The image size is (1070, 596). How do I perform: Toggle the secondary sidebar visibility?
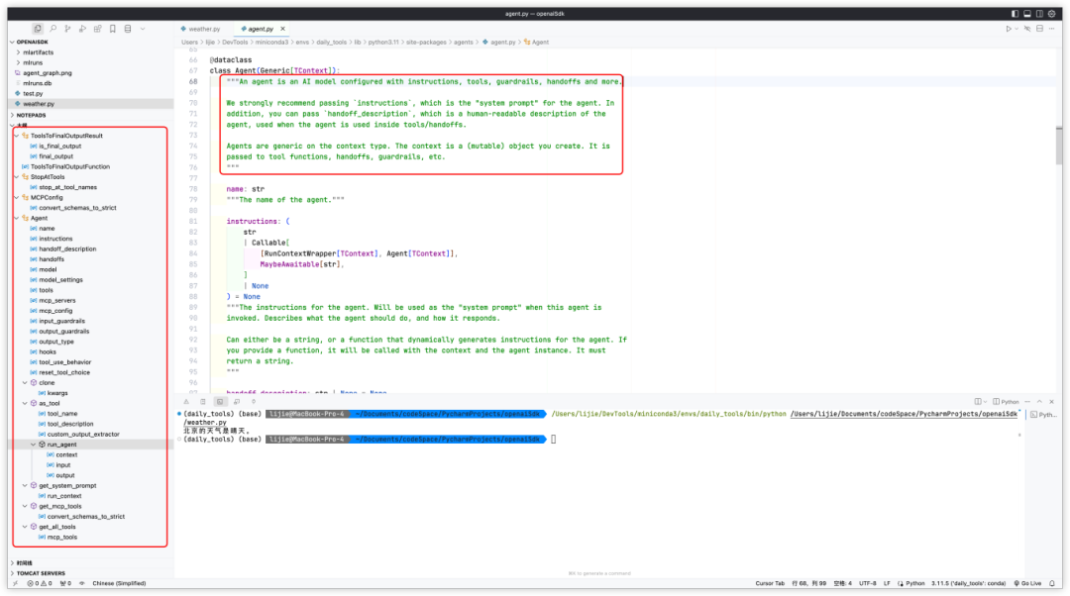point(1039,14)
